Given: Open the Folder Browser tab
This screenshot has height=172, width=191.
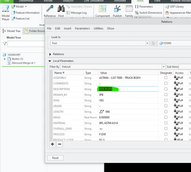Looking at the screenshot, I should tap(34, 31).
